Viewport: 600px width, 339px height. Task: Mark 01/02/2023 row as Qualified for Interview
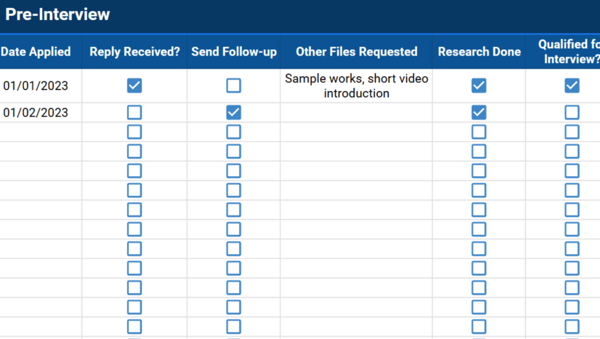[572, 112]
